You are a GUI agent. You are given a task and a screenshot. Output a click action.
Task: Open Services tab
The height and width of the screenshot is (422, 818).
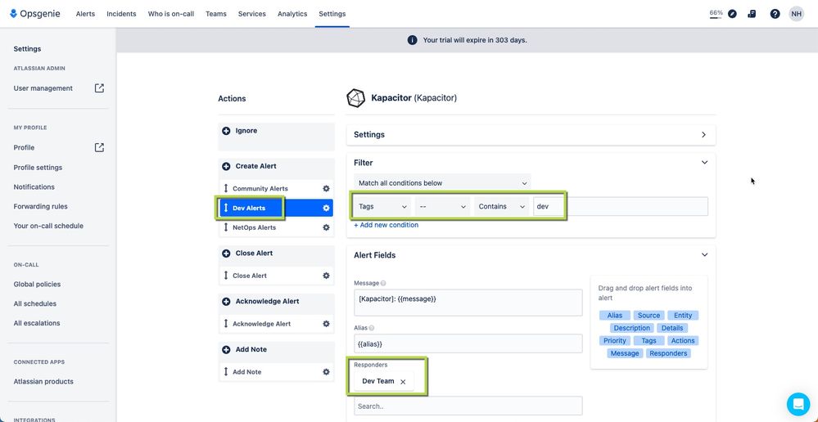click(252, 14)
